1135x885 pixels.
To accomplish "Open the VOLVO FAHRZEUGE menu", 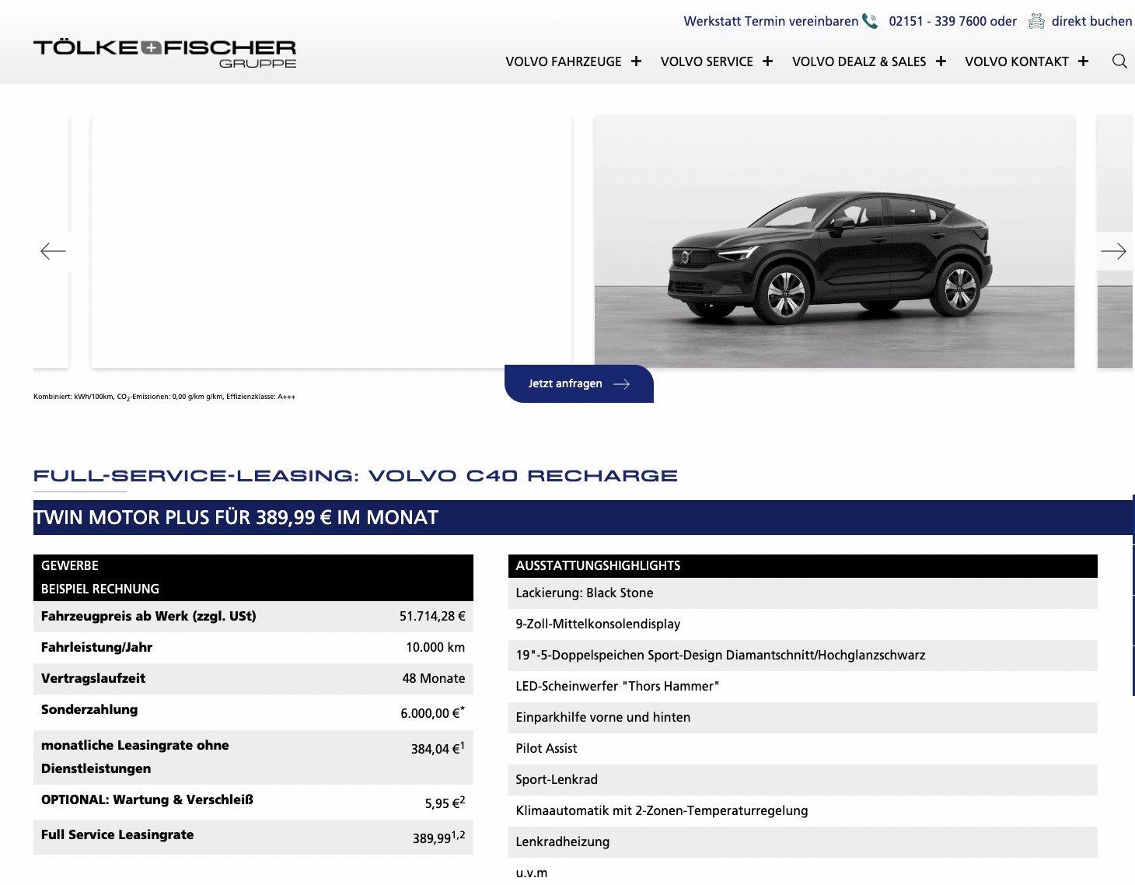I will pyautogui.click(x=564, y=61).
